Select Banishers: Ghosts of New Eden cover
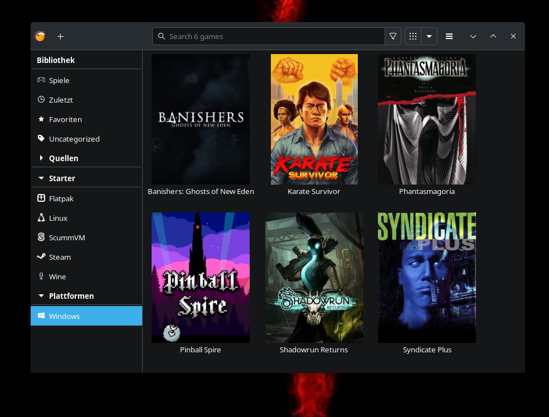Screen dimensions: 549x417 201,119
